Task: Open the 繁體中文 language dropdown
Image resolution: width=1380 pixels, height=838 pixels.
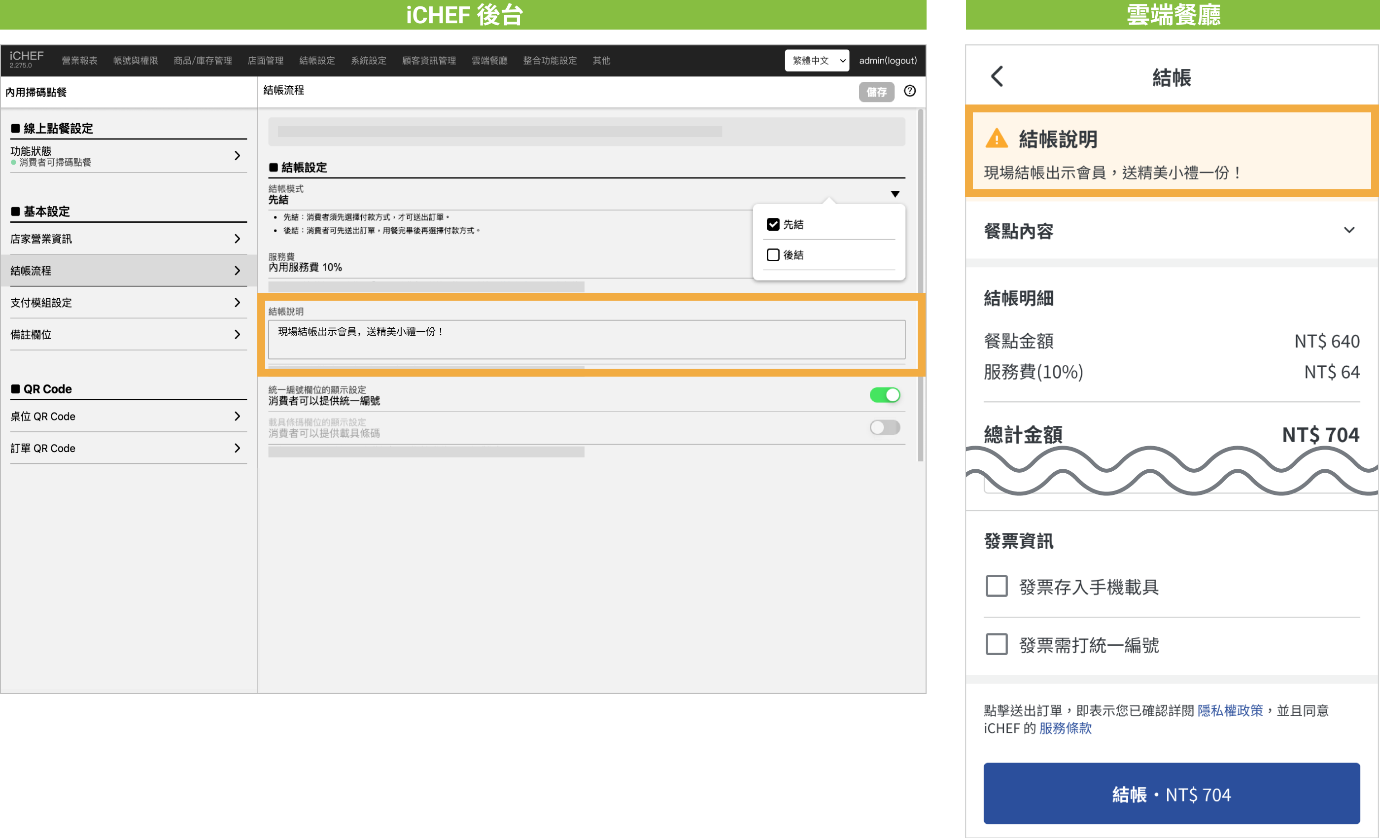Action: 817,61
